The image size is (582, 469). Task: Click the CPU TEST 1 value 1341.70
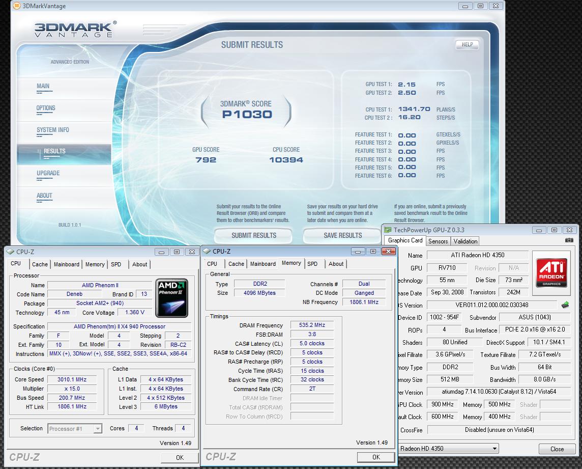[414, 109]
